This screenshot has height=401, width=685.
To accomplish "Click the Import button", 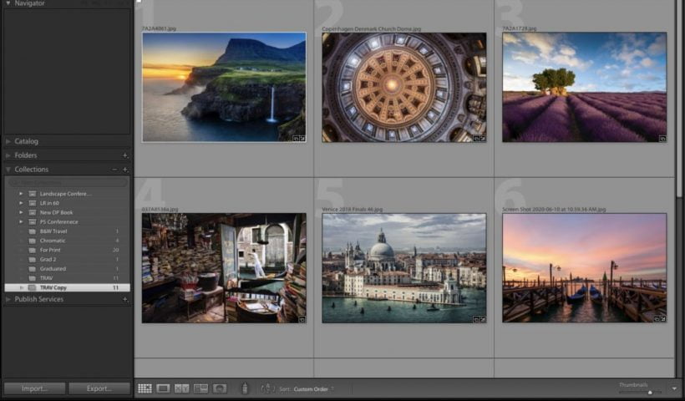I will pyautogui.click(x=34, y=388).
